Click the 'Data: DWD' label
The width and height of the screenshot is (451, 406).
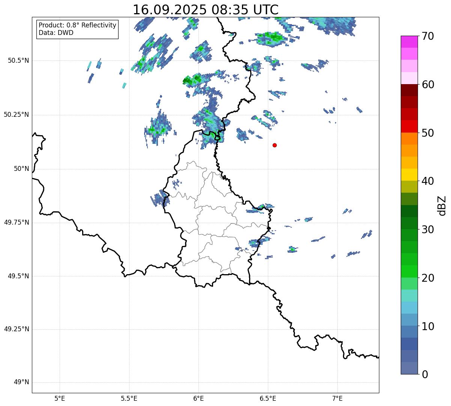[56, 33]
